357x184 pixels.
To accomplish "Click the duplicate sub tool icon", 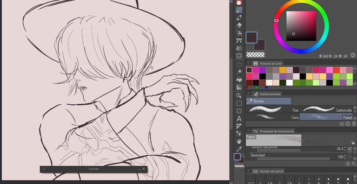I will pyautogui.click(x=348, y=124).
